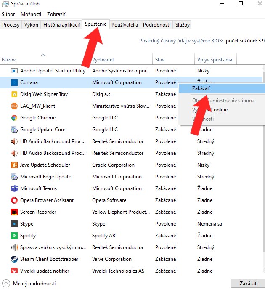The width and height of the screenshot is (265, 292).
Task: Click the Java Update Scheduler icon
Action: click(x=14, y=165)
